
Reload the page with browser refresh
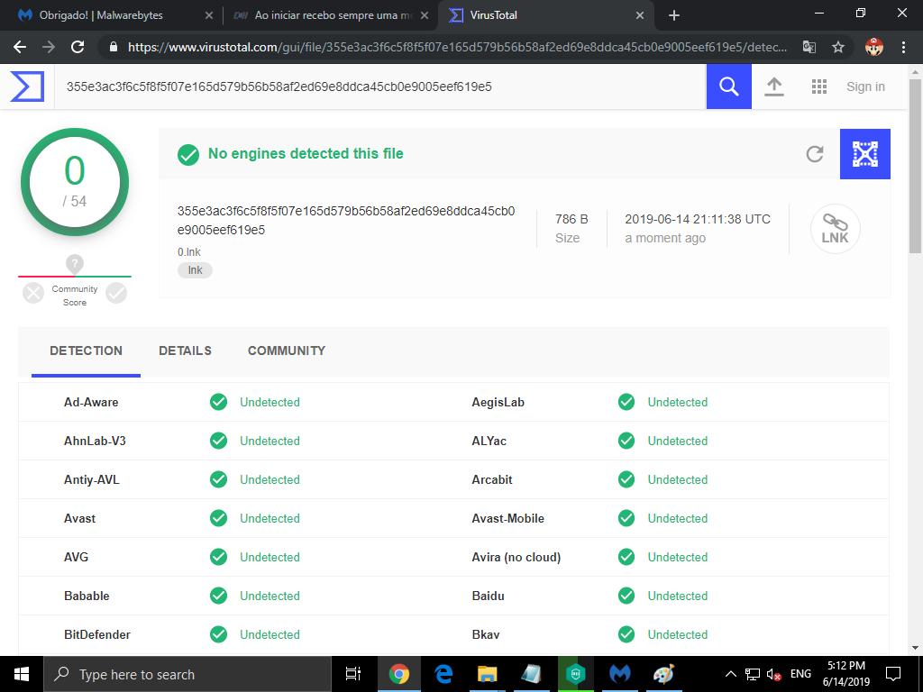(x=78, y=47)
